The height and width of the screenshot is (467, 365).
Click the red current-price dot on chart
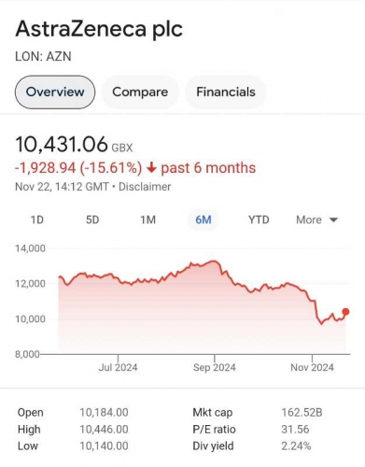pyautogui.click(x=345, y=312)
